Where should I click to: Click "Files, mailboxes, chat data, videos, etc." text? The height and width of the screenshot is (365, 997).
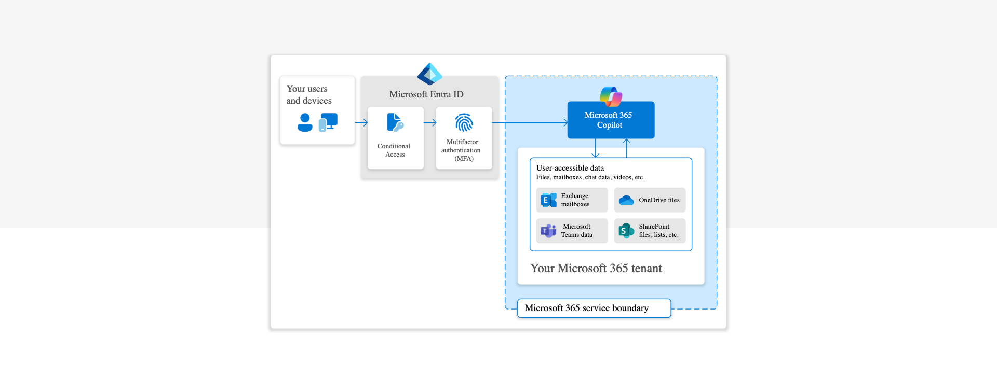pyautogui.click(x=590, y=177)
